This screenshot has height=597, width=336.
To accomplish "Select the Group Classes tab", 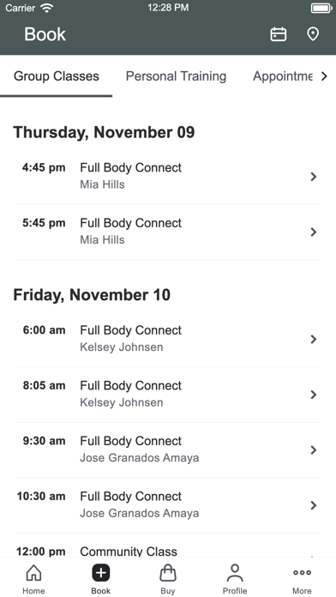I will pos(57,76).
